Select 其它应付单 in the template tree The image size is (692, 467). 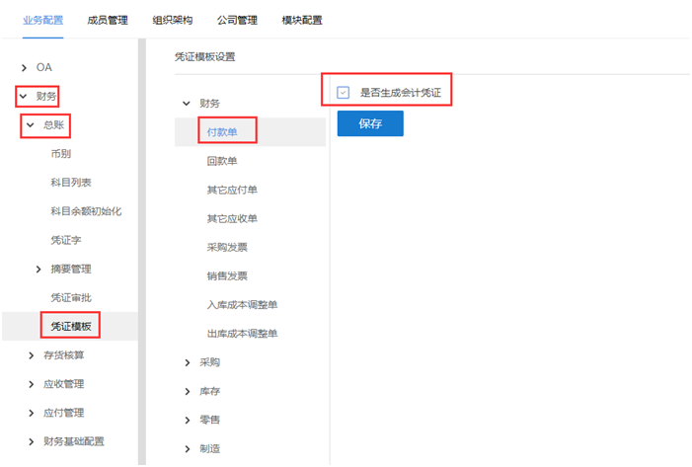[232, 190]
